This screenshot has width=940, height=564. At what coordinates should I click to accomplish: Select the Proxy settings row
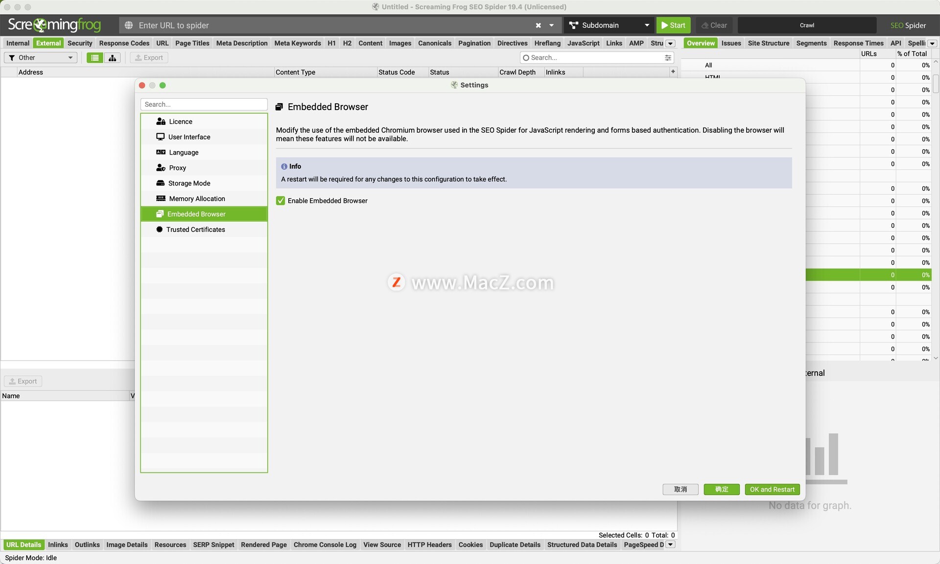204,168
